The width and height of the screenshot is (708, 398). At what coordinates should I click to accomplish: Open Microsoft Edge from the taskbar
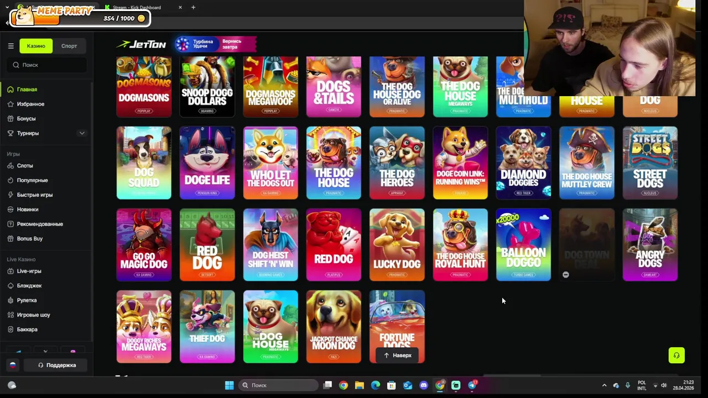coord(376,385)
